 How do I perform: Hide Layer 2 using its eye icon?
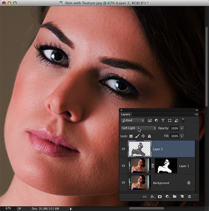coord(123,149)
